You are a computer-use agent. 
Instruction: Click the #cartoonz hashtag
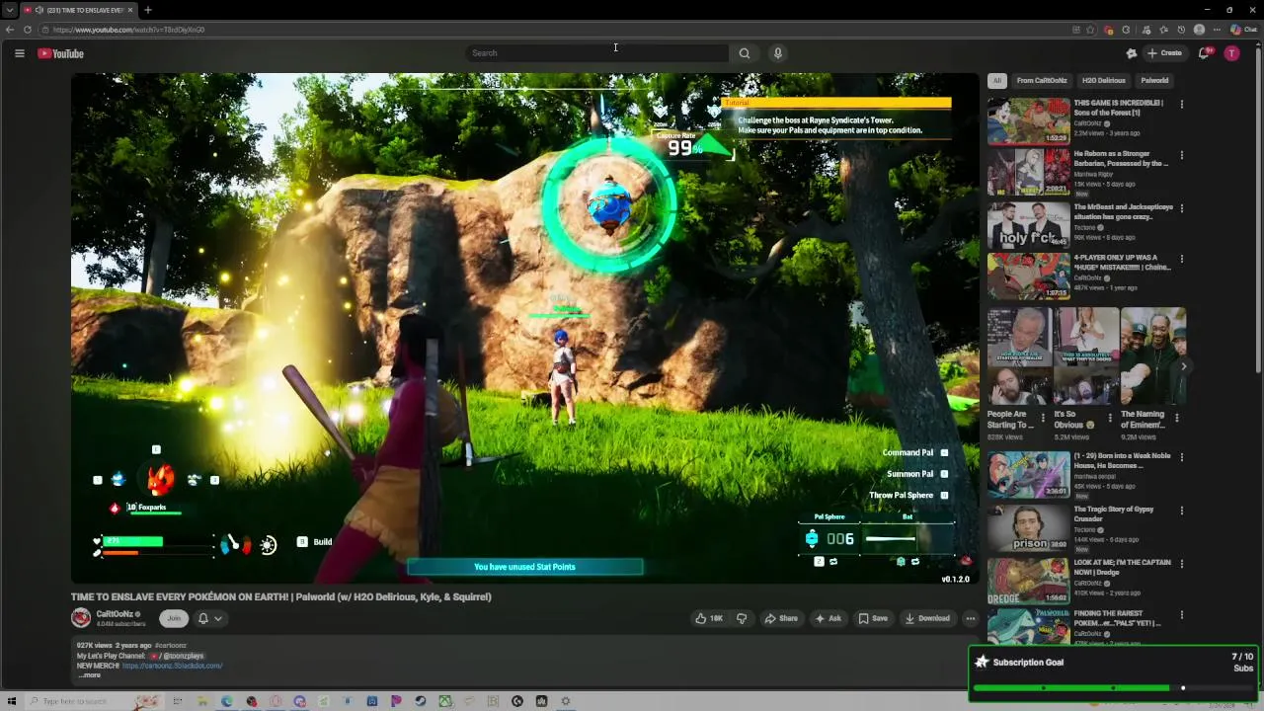point(170,645)
